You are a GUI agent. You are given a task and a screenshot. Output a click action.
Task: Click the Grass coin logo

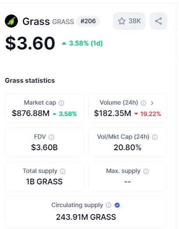coord(11,21)
